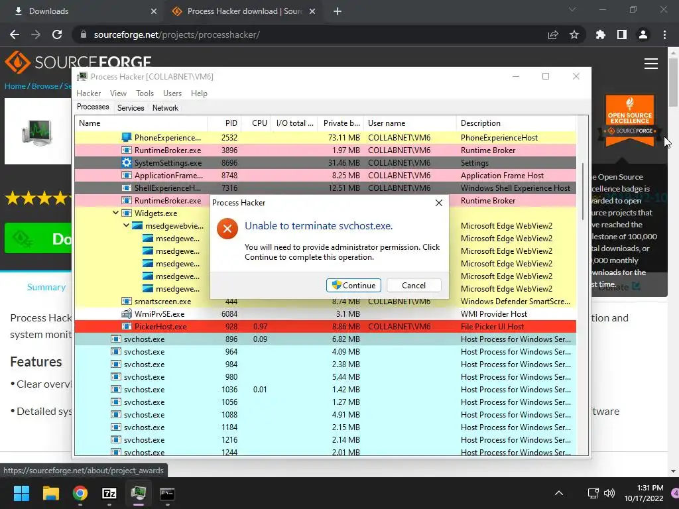This screenshot has height=509, width=679.
Task: Click the Open Source Excellence badge
Action: click(630, 120)
